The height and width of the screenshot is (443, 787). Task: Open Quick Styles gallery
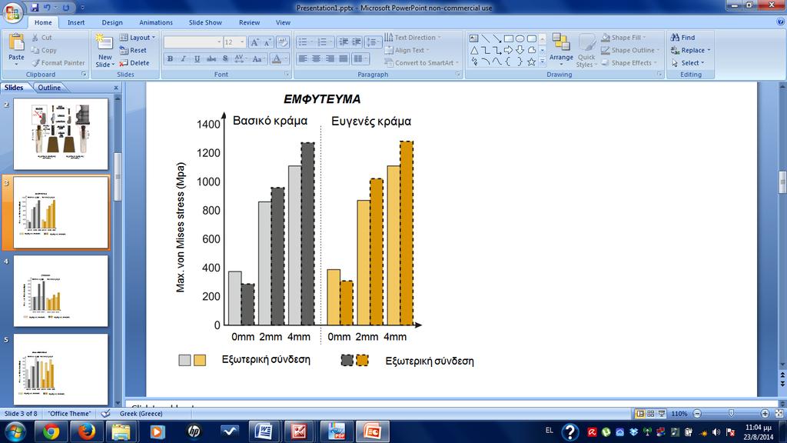click(x=586, y=50)
